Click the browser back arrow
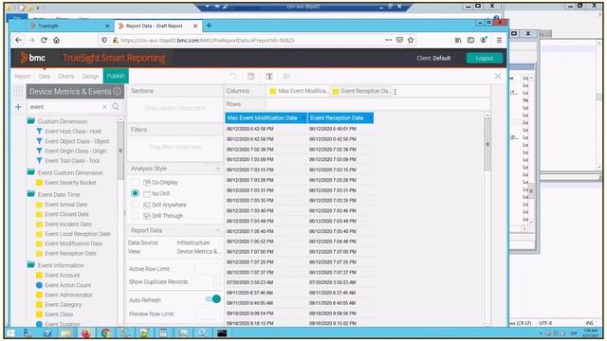Viewport: 607px width, 341px height. coord(18,40)
